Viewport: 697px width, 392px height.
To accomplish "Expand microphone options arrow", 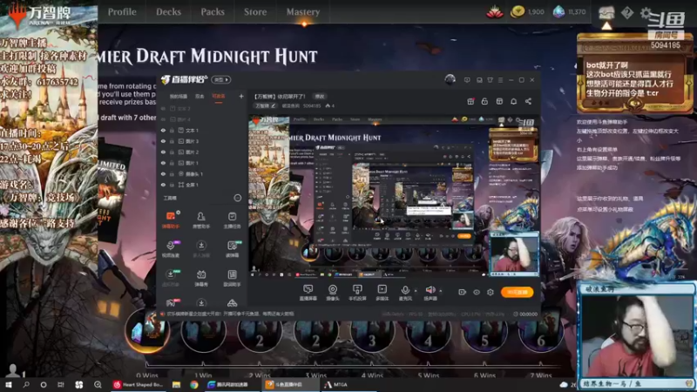I will click(416, 291).
